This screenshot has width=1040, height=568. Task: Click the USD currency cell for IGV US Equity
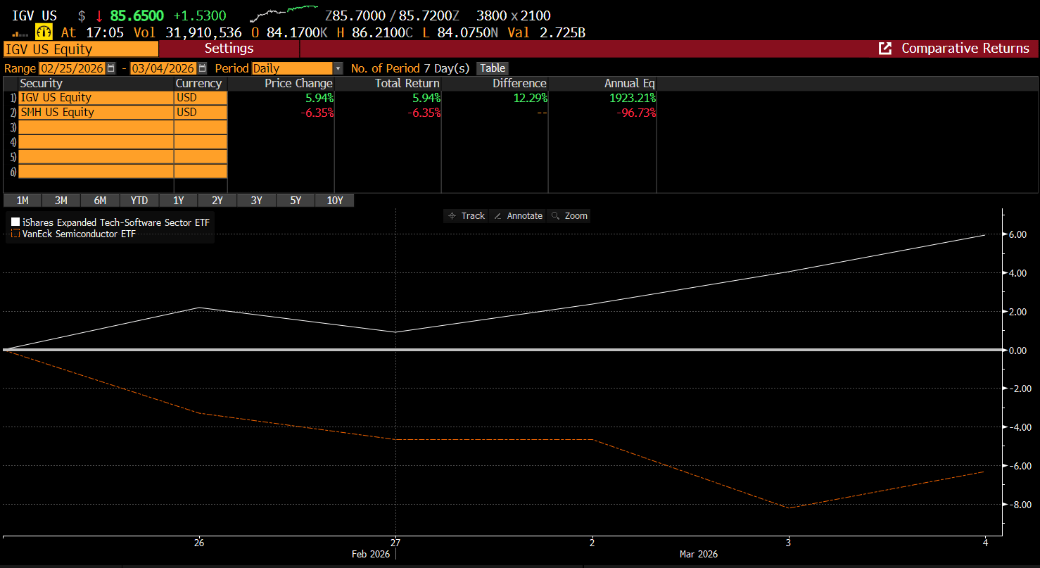pyautogui.click(x=201, y=98)
